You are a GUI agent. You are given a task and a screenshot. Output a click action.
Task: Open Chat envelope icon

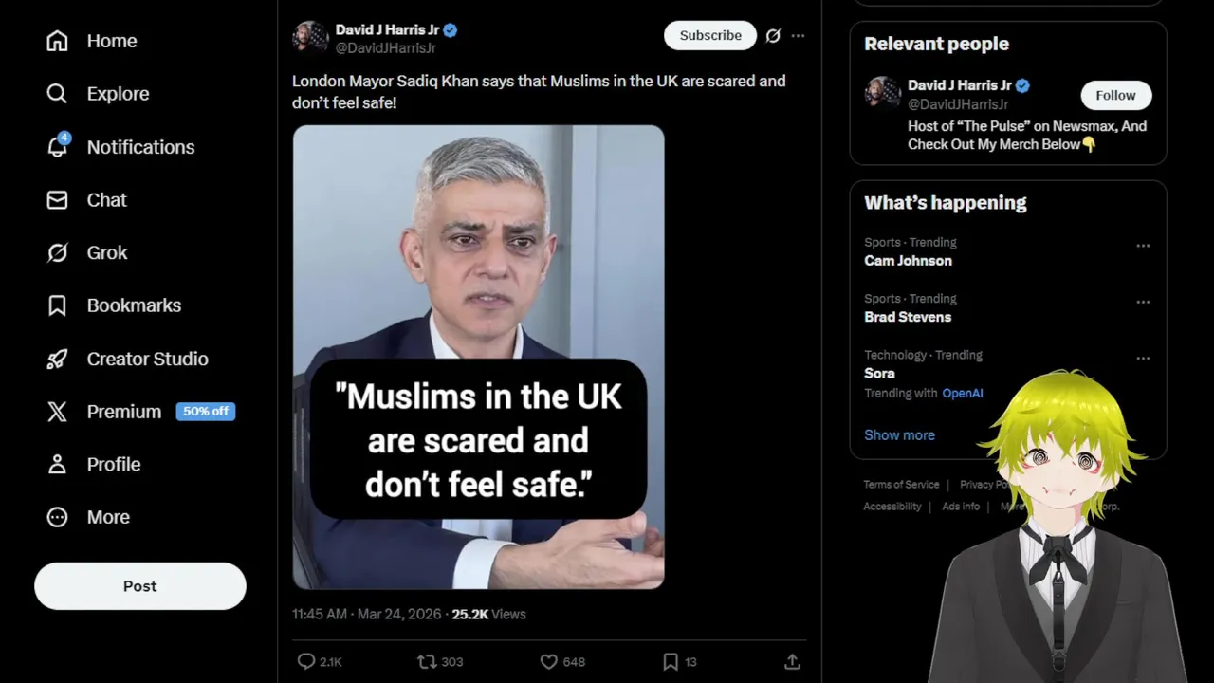(x=58, y=200)
